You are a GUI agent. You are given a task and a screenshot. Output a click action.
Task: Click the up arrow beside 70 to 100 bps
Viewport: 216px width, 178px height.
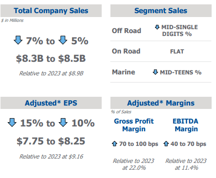(114, 143)
